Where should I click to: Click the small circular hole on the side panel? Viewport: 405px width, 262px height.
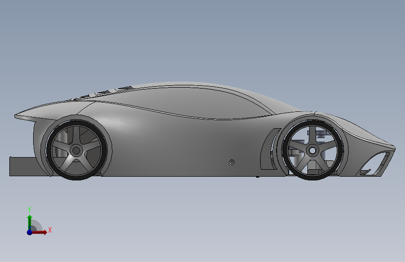[232, 162]
